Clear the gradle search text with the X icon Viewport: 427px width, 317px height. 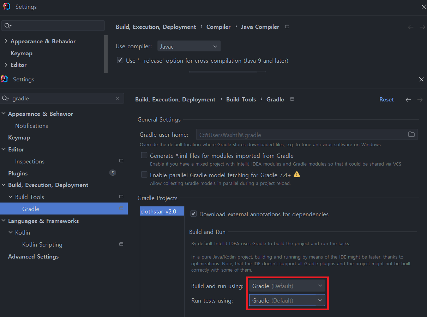pos(118,98)
